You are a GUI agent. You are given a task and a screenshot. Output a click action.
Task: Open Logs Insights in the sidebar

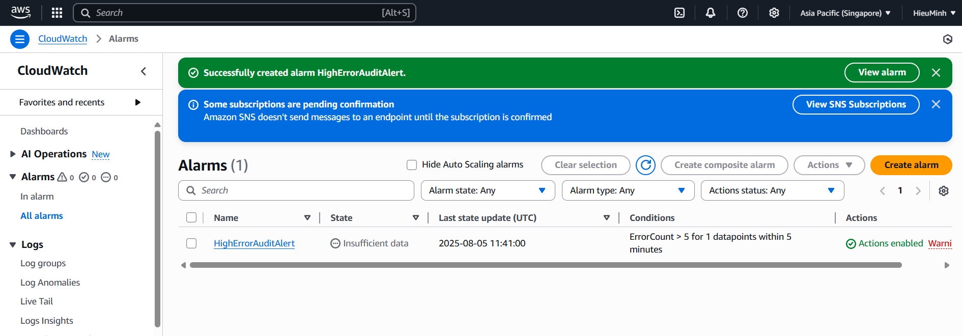(47, 321)
